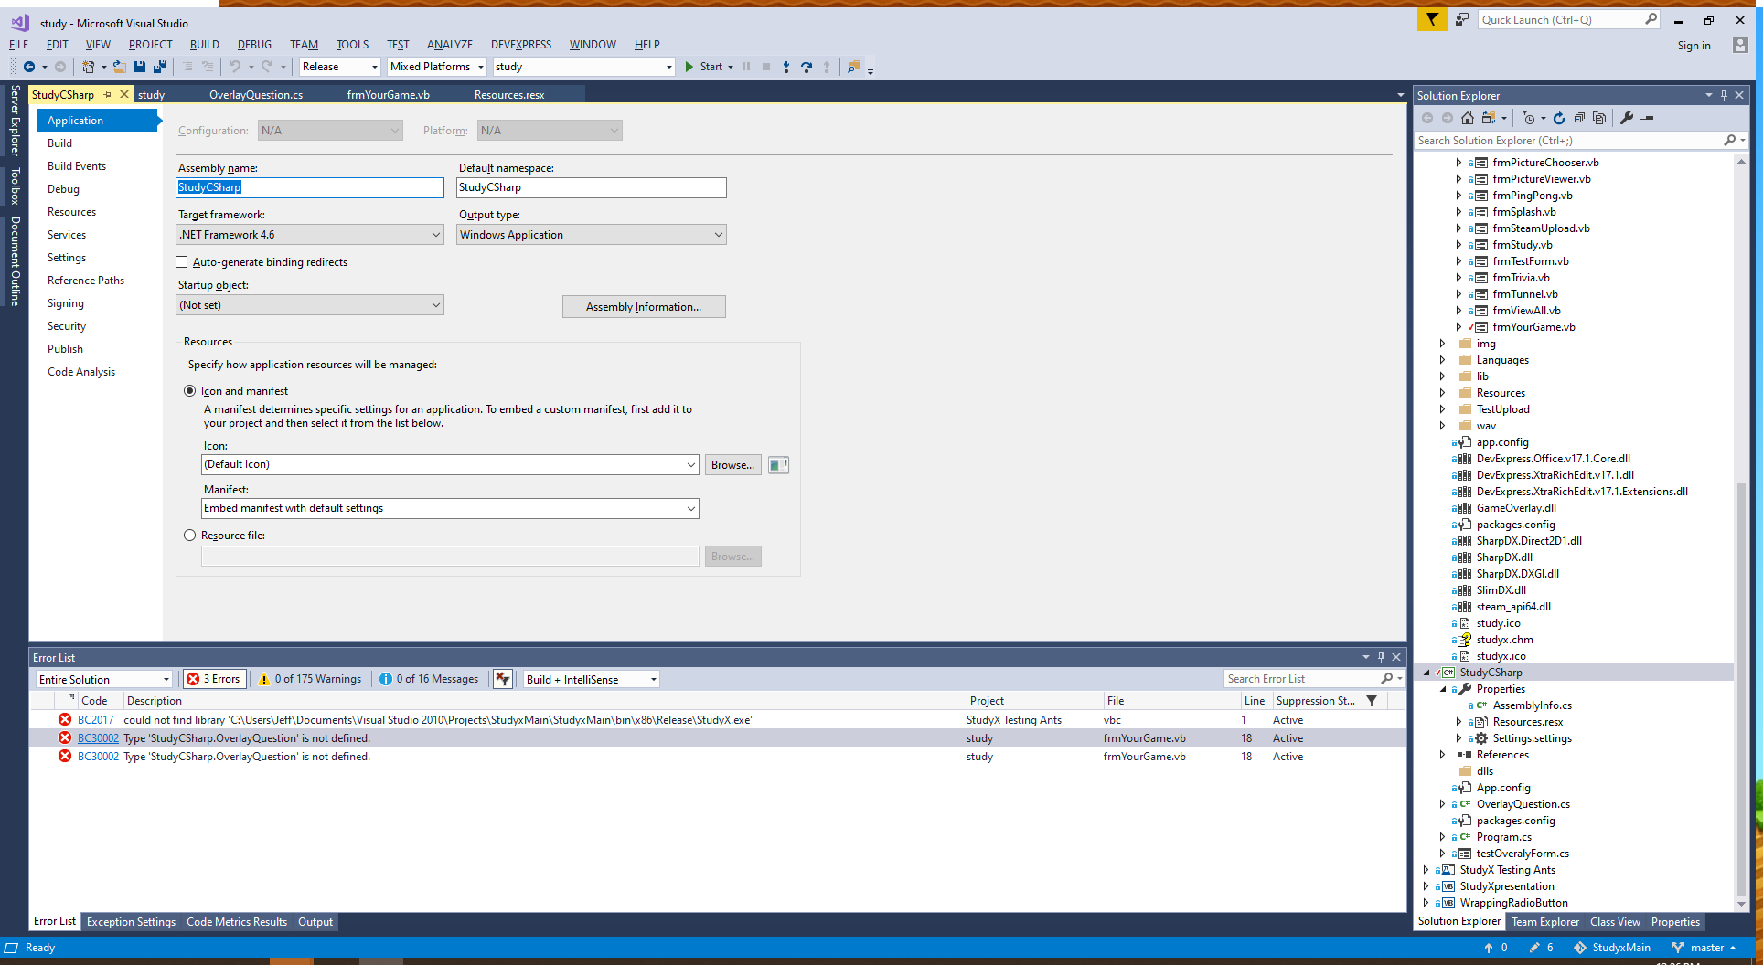Open Properties wrench icon in Solution Explorer
Viewport: 1763px width, 965px height.
point(1627,118)
